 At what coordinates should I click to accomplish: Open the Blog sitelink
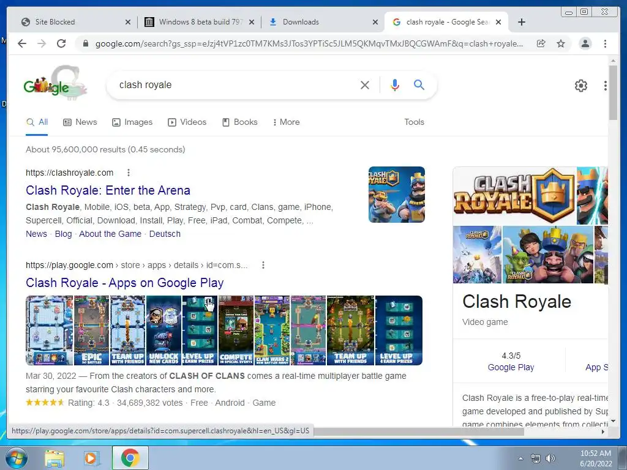(x=63, y=234)
